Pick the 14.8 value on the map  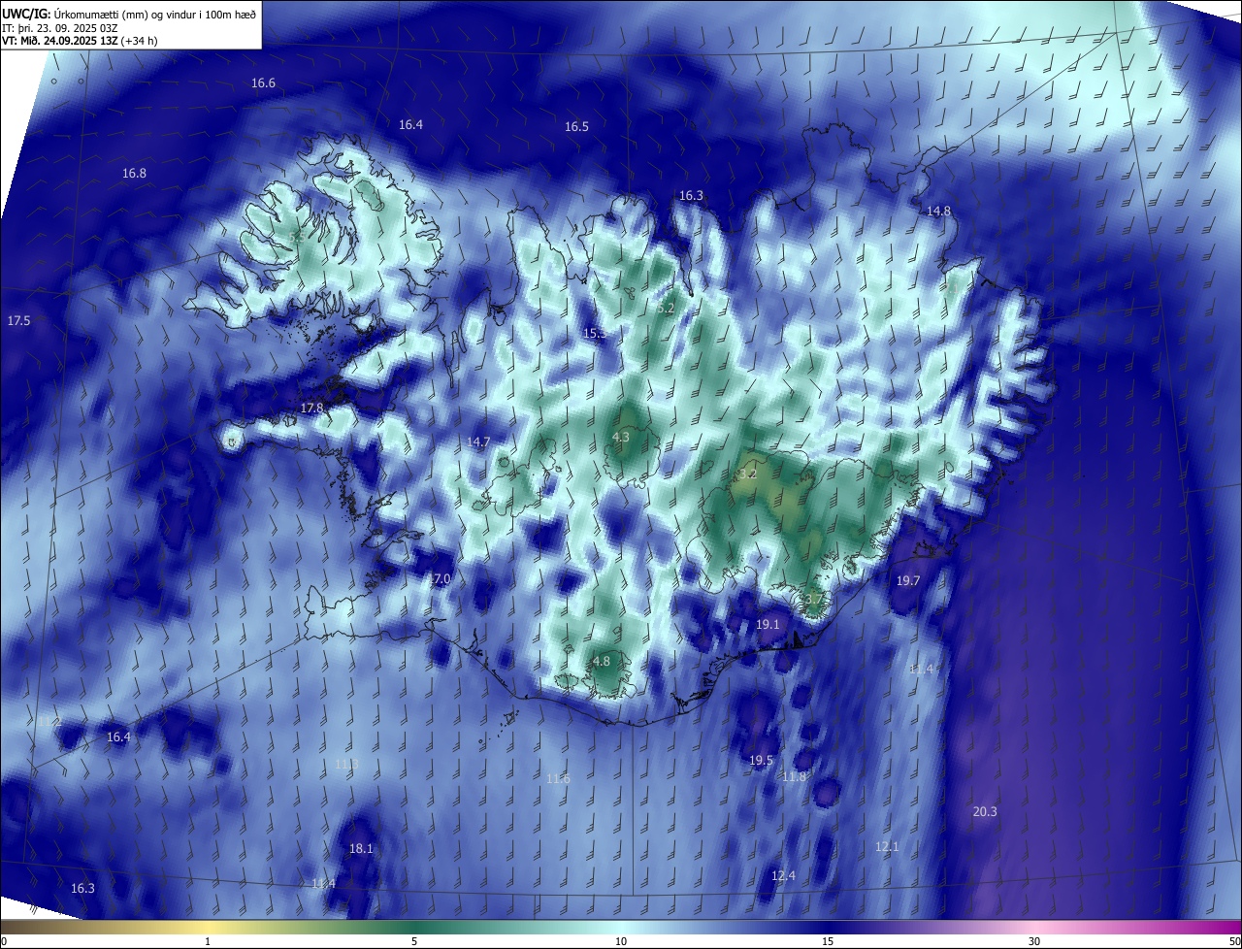938,212
